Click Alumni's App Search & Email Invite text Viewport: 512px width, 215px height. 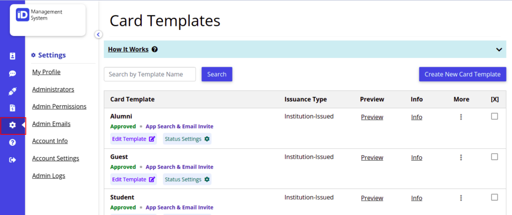[x=179, y=126]
